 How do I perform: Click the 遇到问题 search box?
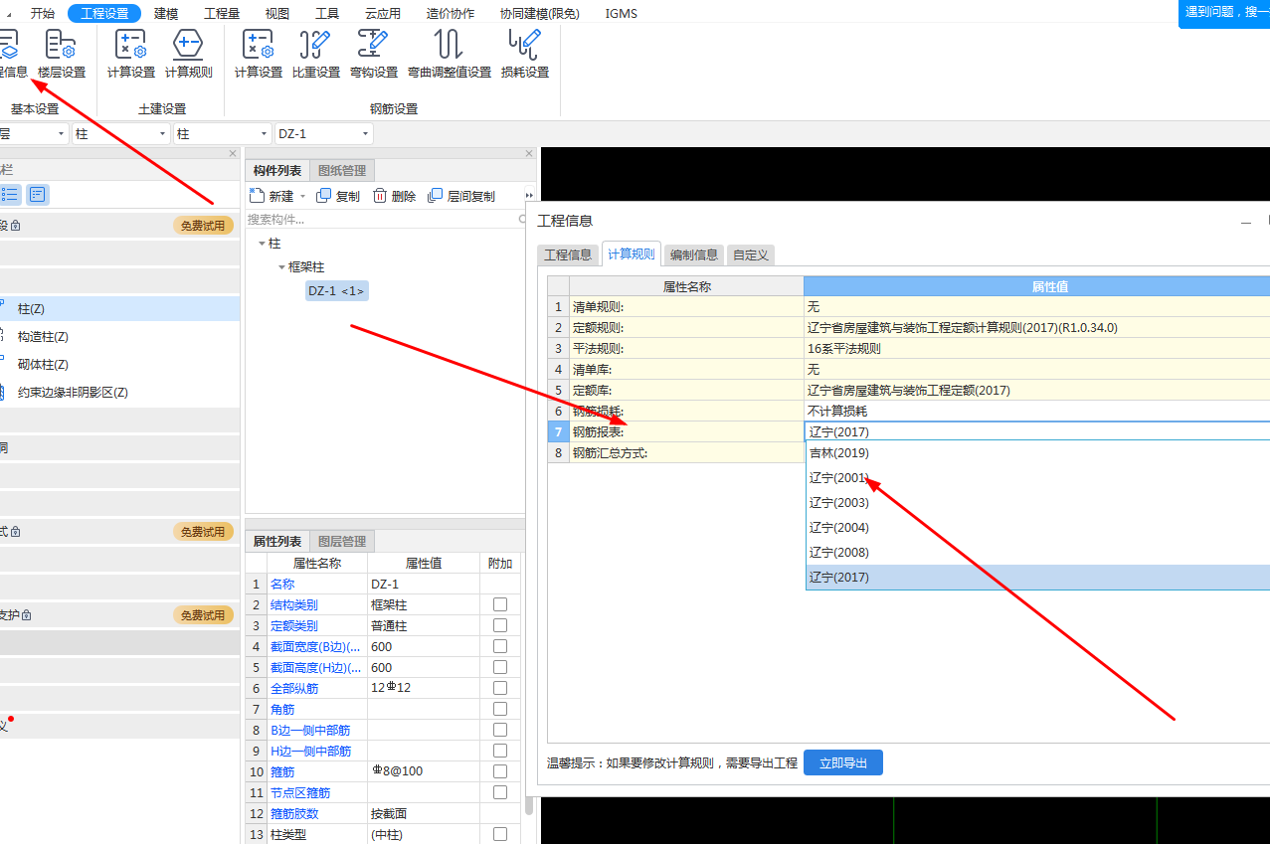[x=1224, y=13]
